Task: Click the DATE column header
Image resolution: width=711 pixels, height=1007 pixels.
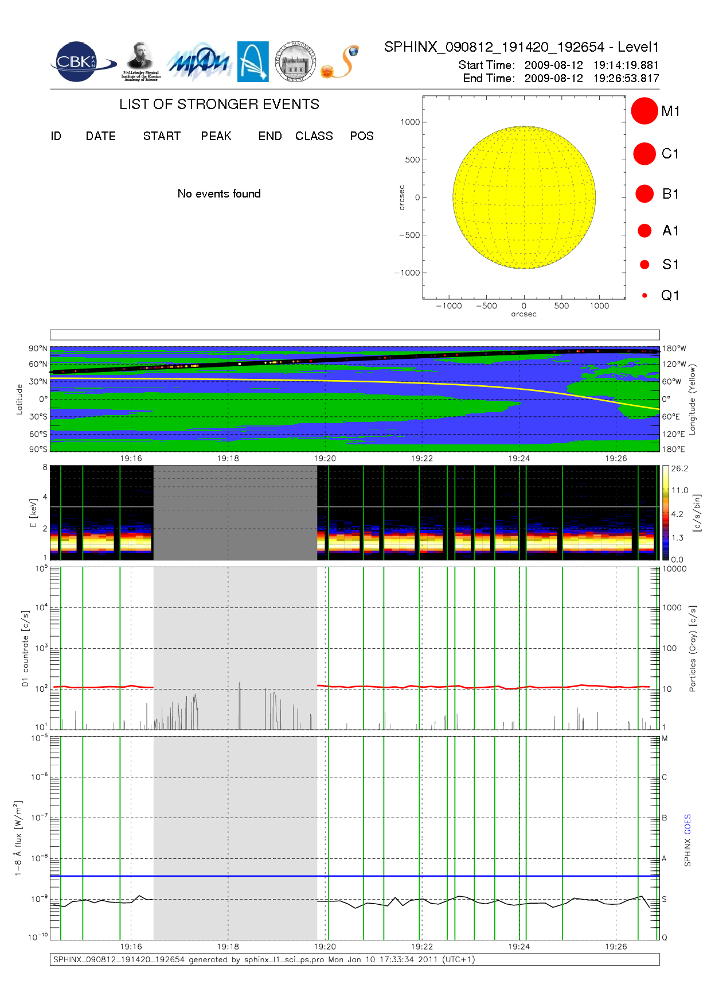Action: (101, 136)
